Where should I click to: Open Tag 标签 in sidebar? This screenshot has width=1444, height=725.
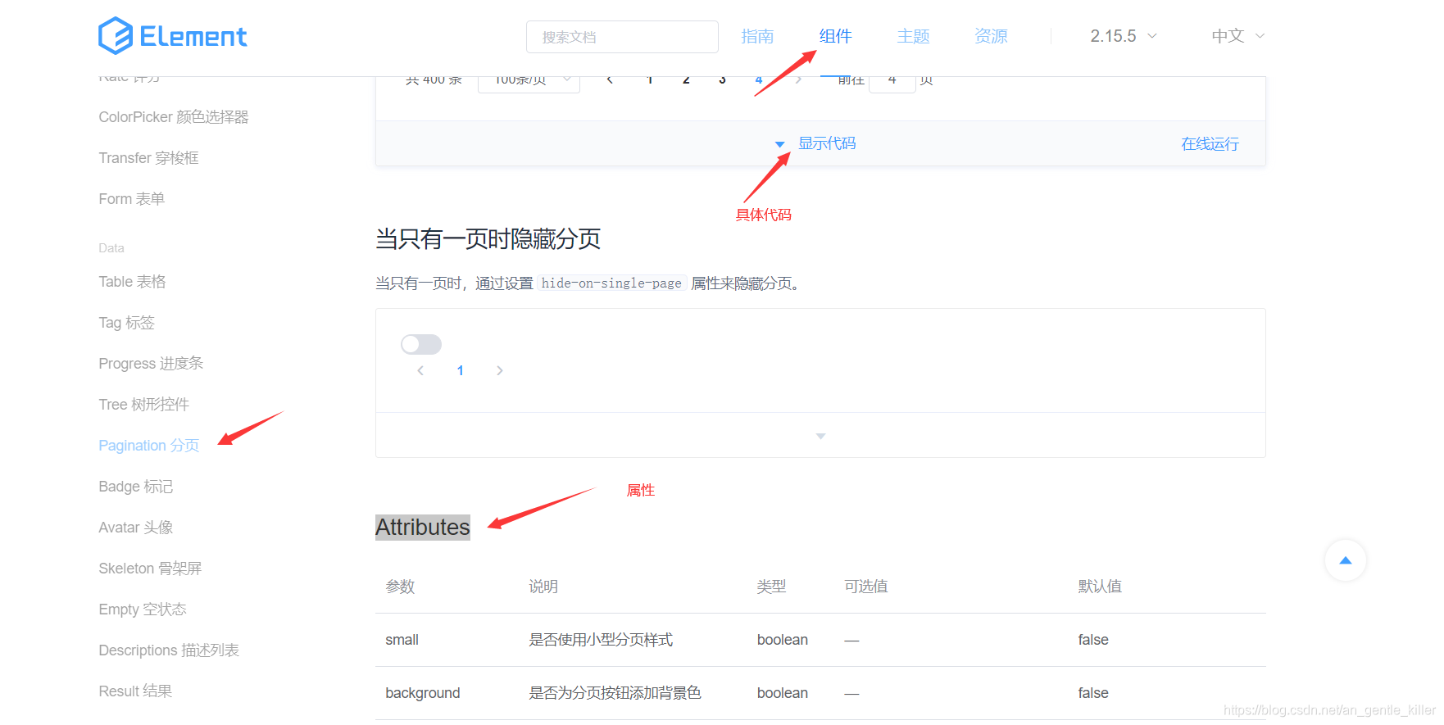[126, 323]
